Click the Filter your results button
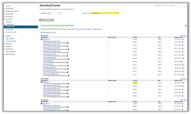This screenshot has height=114, width=191. (x=46, y=20)
